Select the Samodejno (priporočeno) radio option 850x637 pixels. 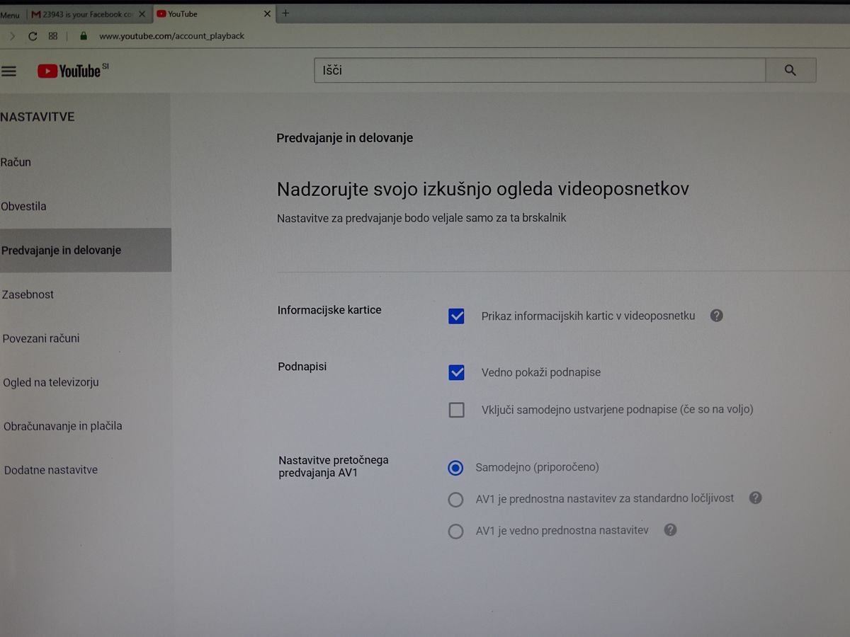point(455,468)
